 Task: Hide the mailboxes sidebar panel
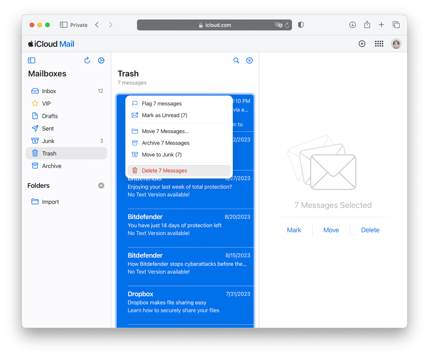tap(32, 60)
